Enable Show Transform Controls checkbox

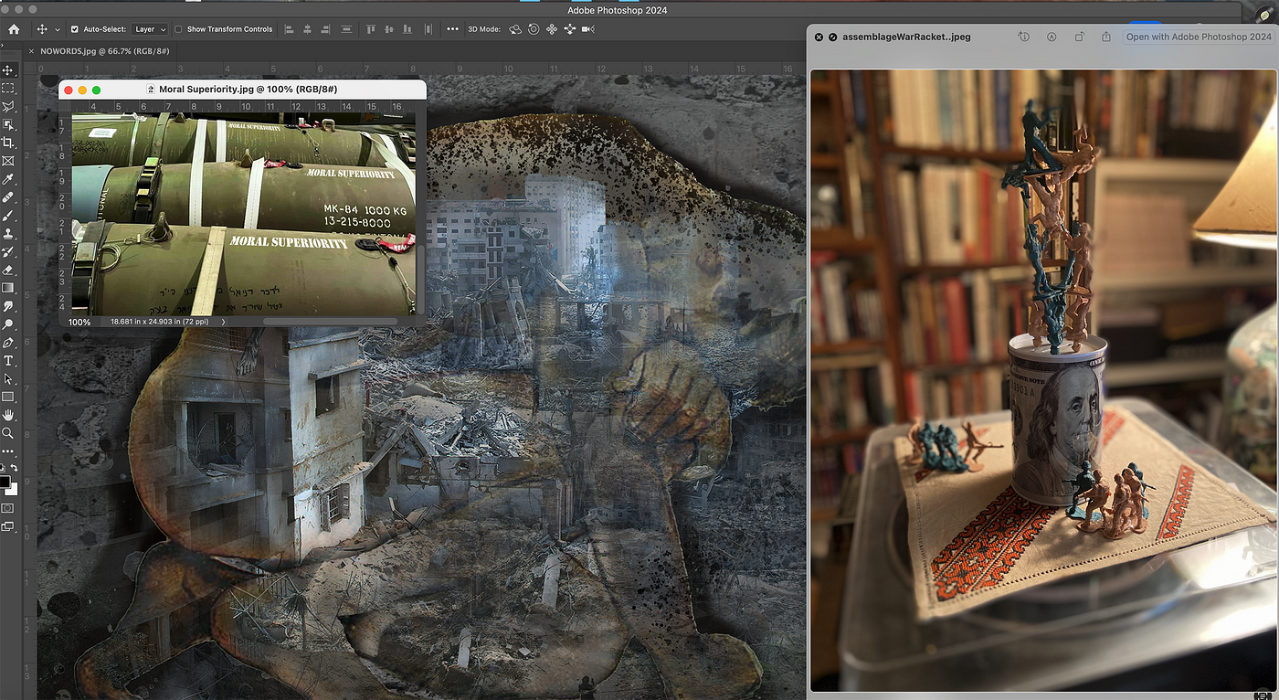pos(178,29)
